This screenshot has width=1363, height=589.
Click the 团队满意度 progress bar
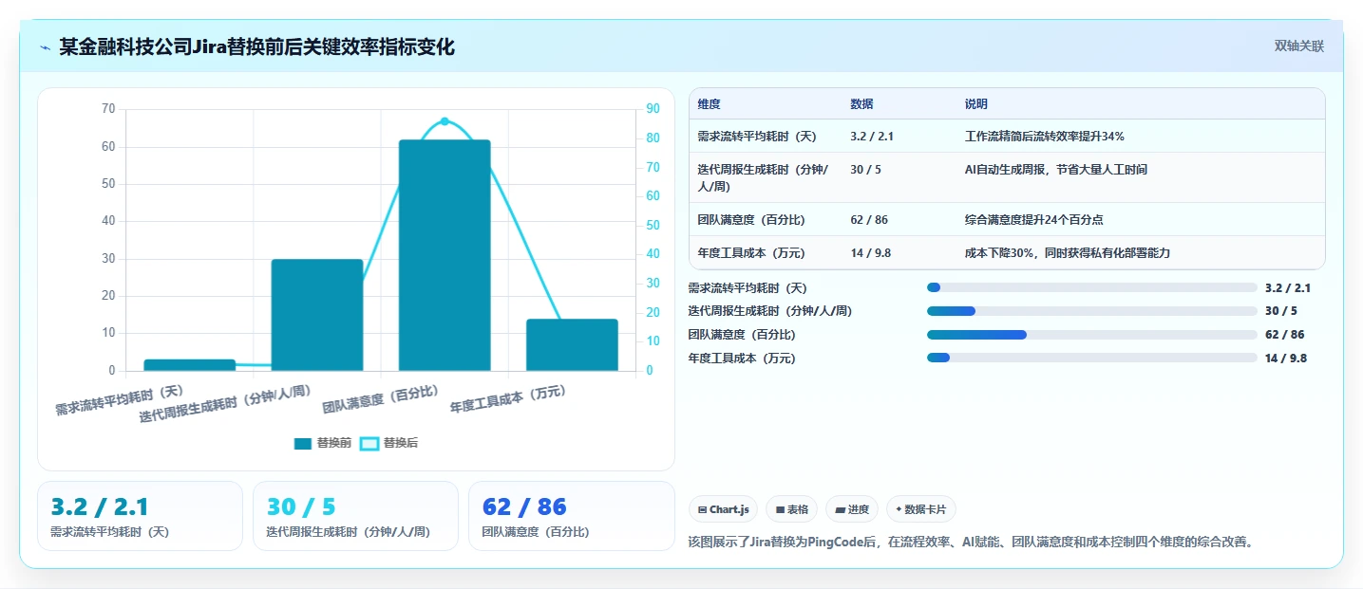(x=1092, y=335)
